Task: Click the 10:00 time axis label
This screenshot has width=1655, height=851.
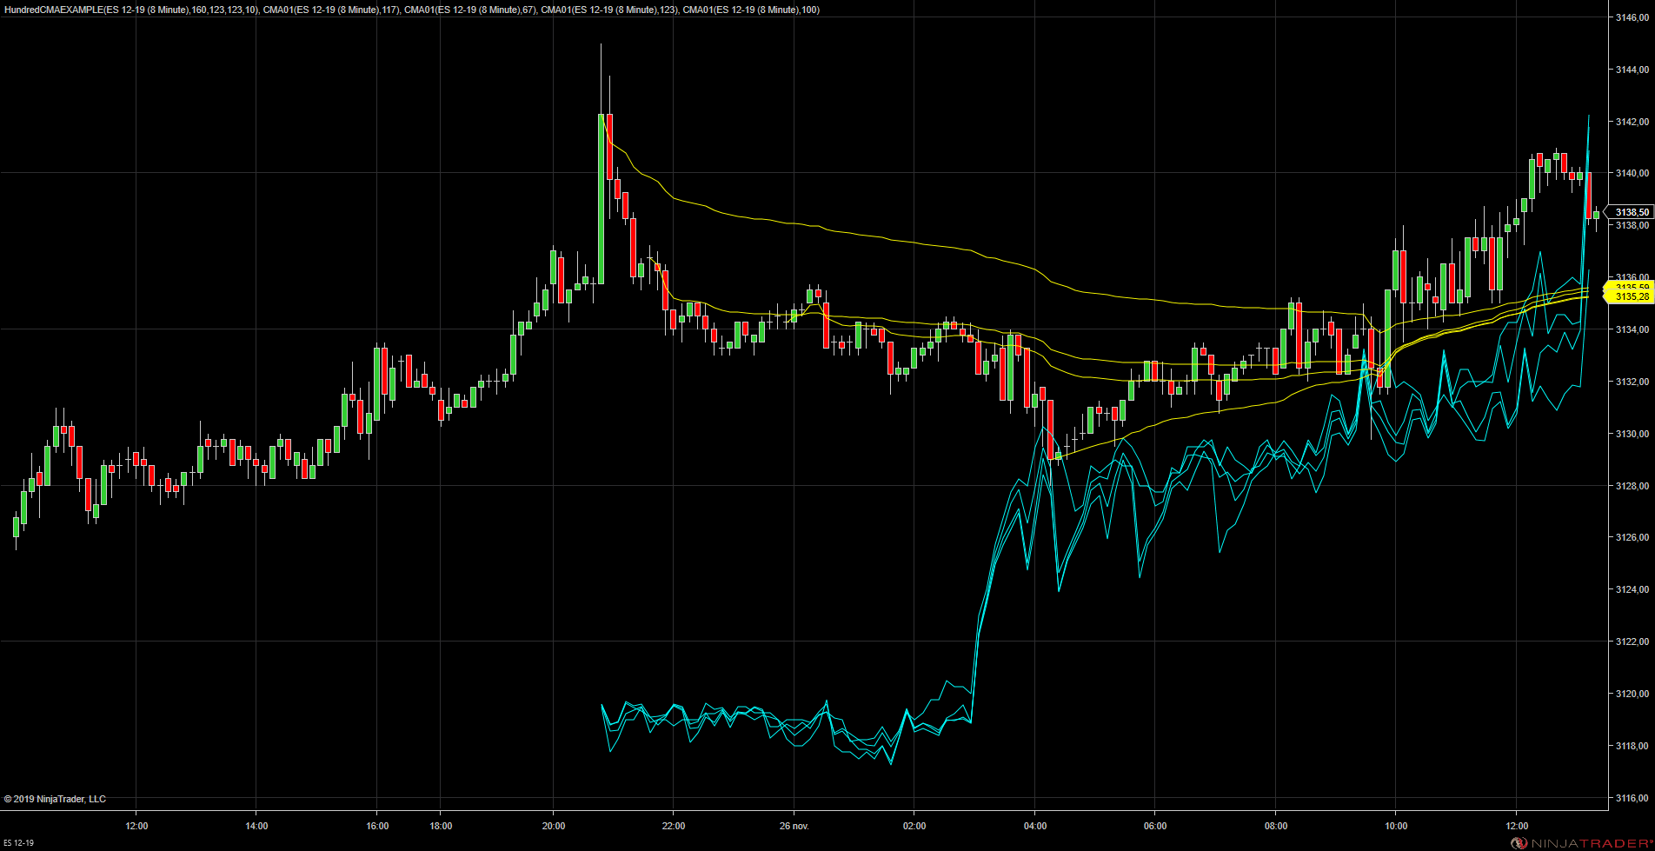Action: (1396, 826)
